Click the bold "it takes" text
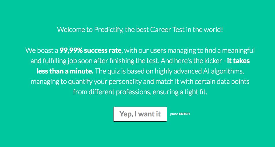275x147 pixels. click(238, 61)
